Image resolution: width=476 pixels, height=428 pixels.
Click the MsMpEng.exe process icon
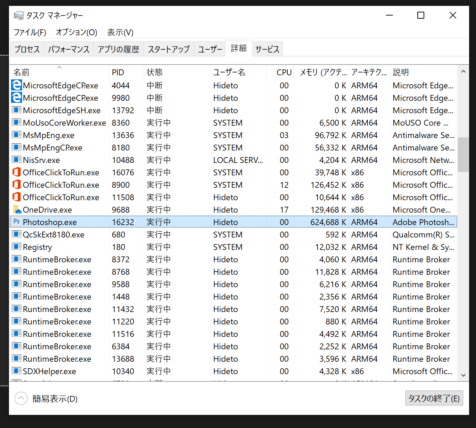(x=16, y=135)
